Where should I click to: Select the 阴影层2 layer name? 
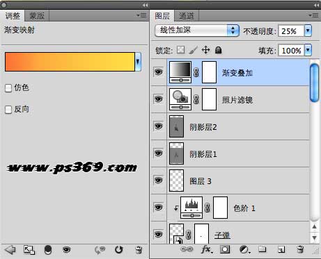click(x=203, y=127)
